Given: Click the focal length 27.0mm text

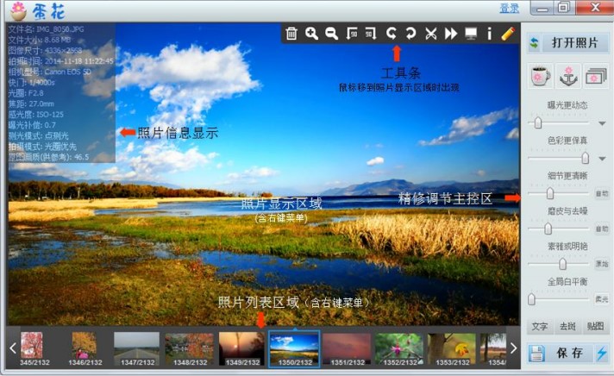Looking at the screenshot, I should pyautogui.click(x=41, y=103).
